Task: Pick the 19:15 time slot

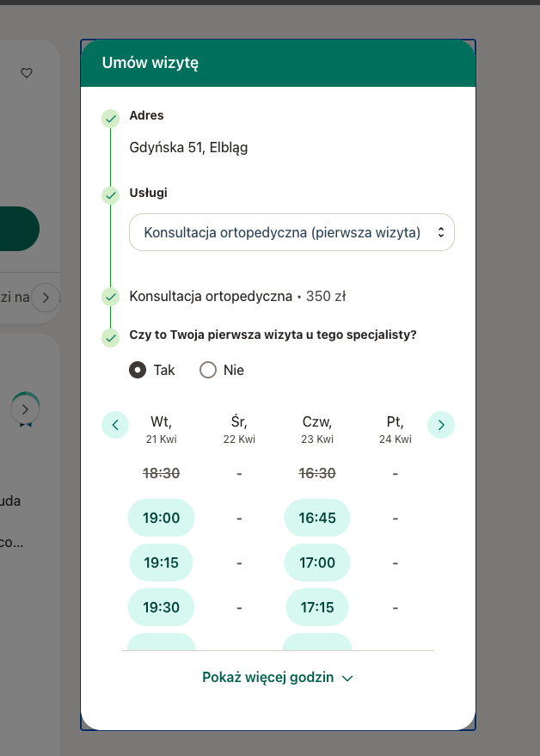Action: 161,562
